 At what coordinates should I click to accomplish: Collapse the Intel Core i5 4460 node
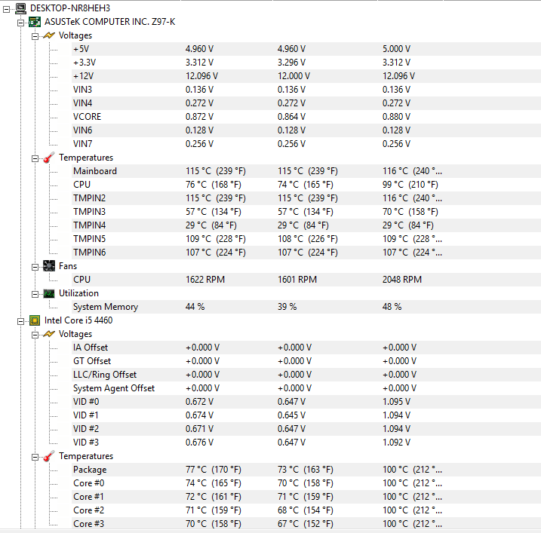point(20,322)
